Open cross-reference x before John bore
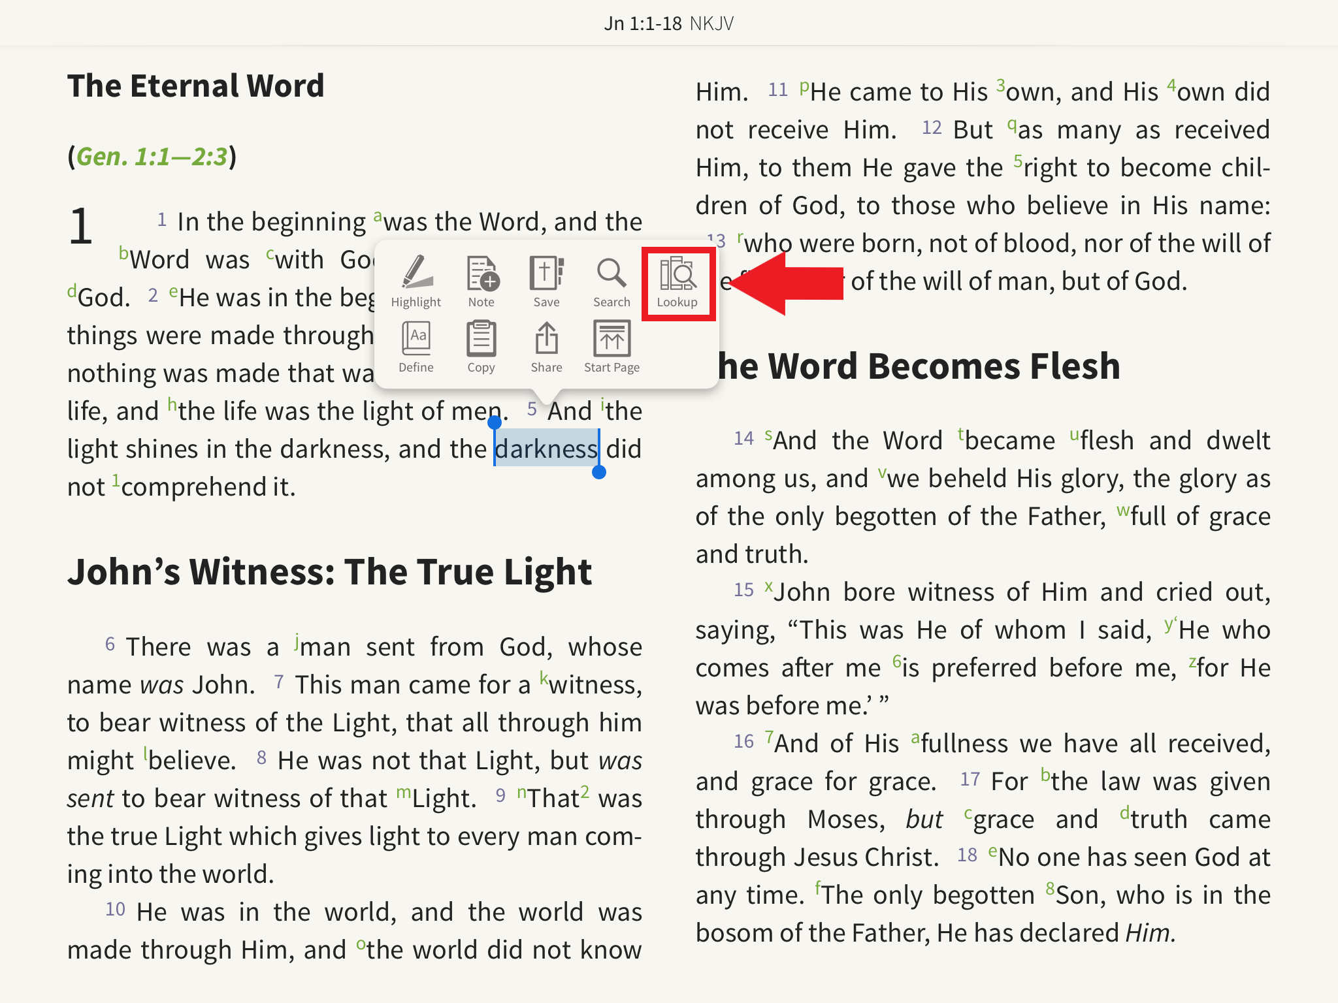The height and width of the screenshot is (1003, 1338). 769,586
